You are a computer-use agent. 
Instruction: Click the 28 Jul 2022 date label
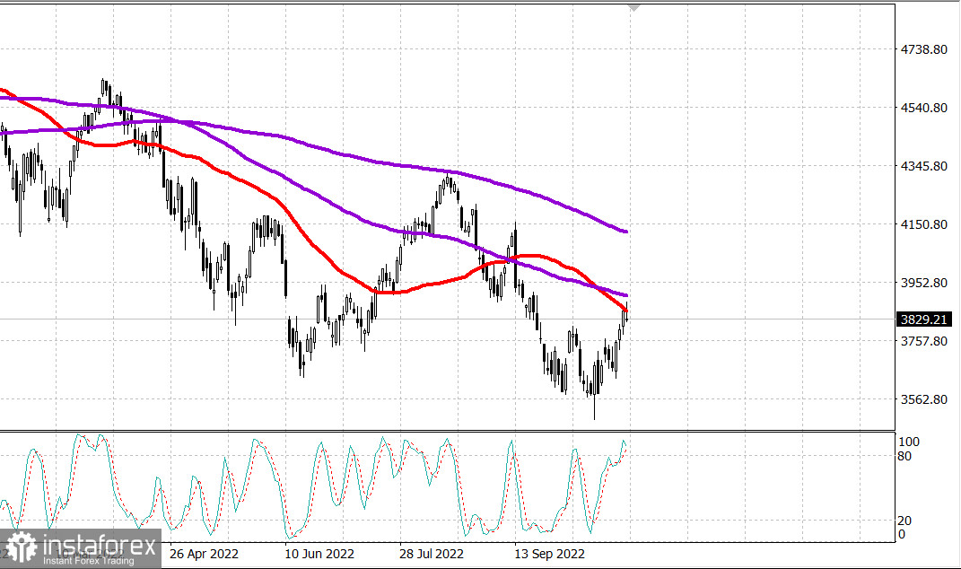(x=432, y=554)
